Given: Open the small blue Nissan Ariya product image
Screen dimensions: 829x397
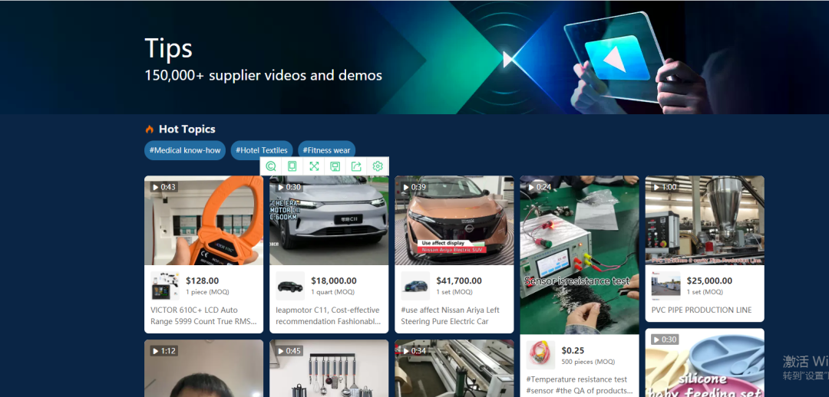Looking at the screenshot, I should pyautogui.click(x=415, y=286).
